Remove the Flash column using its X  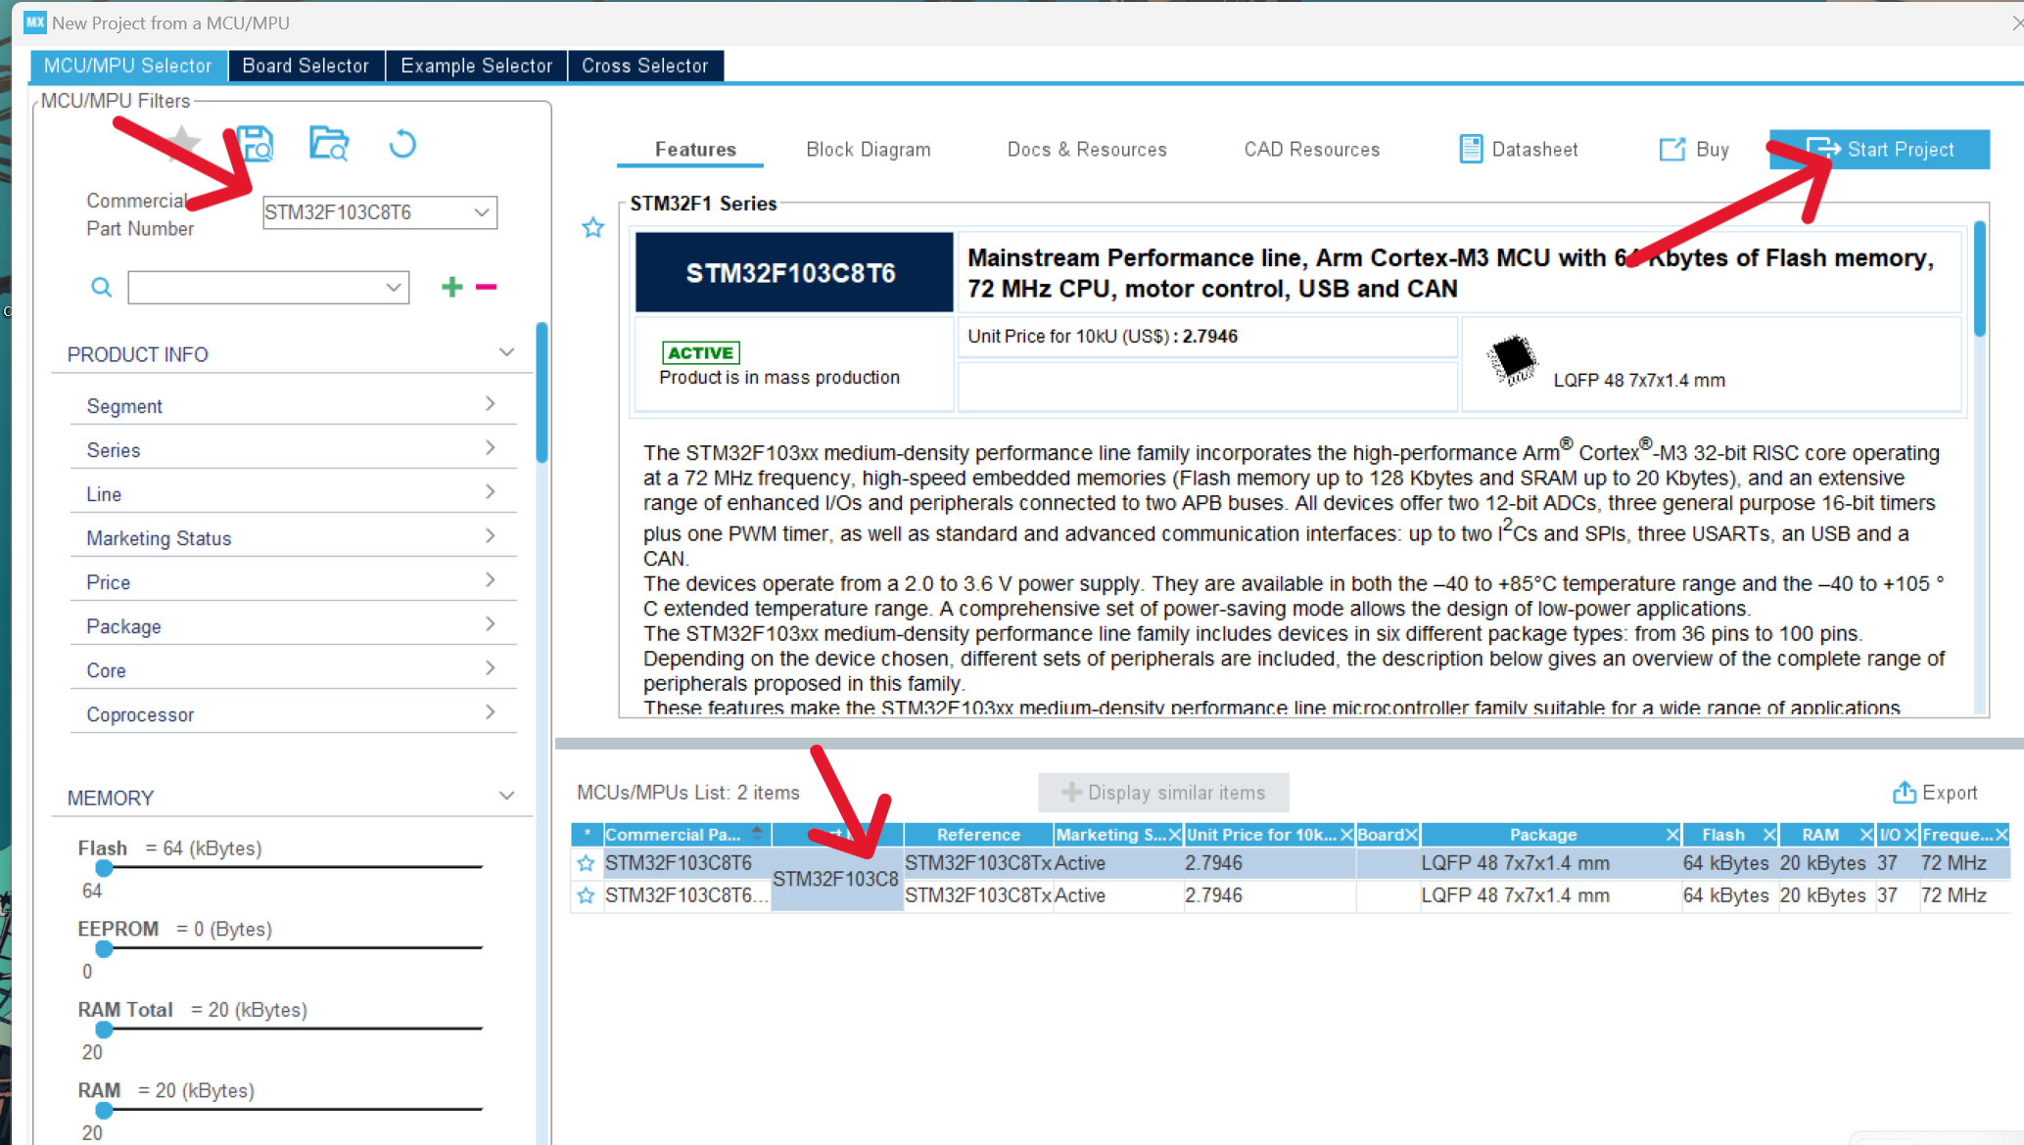1769,835
